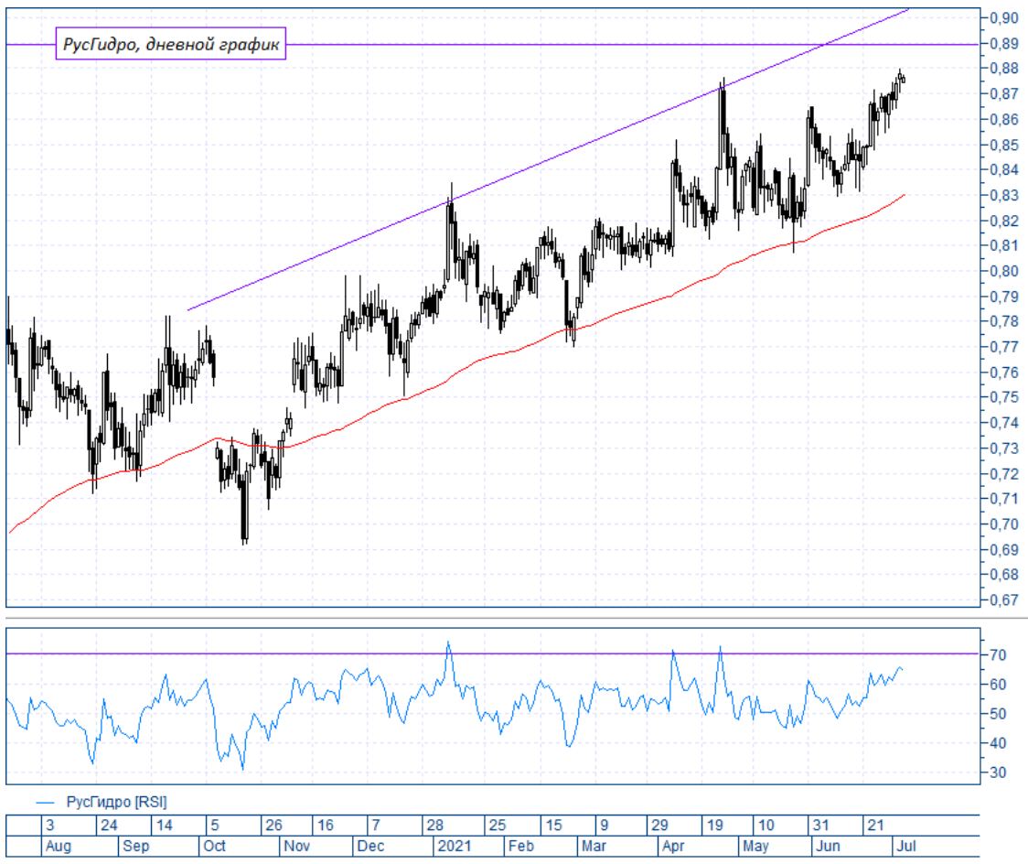Click date 5 above Oct

[x=215, y=826]
